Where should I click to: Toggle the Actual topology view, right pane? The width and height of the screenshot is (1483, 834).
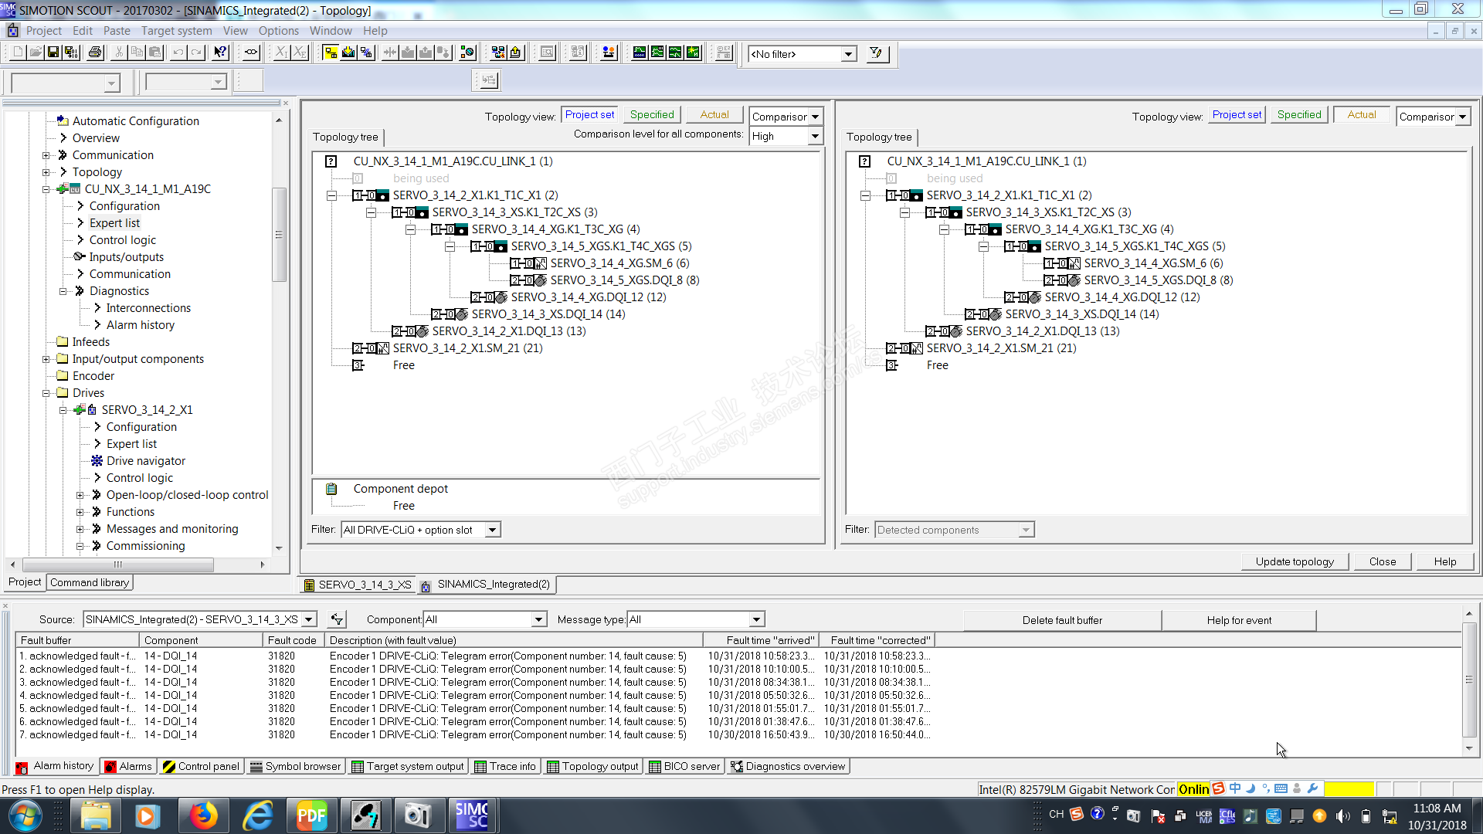click(x=1361, y=115)
